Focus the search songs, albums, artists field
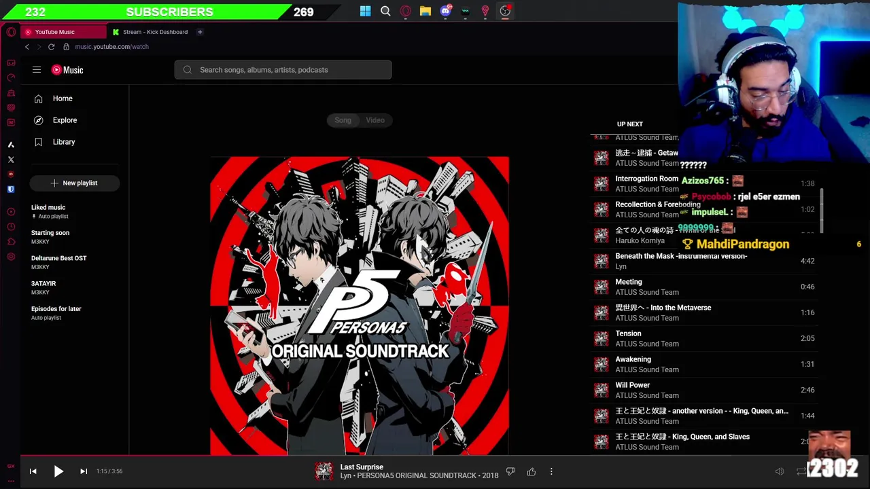This screenshot has height=489, width=870. tap(283, 70)
